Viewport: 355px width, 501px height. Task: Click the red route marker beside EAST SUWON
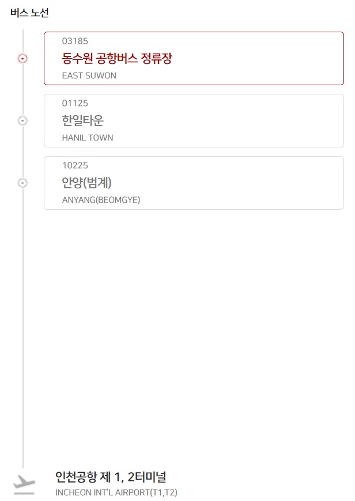click(22, 58)
